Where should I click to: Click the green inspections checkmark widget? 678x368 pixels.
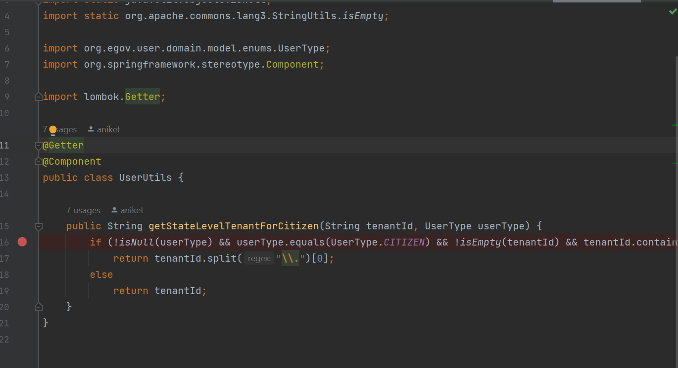(672, 11)
